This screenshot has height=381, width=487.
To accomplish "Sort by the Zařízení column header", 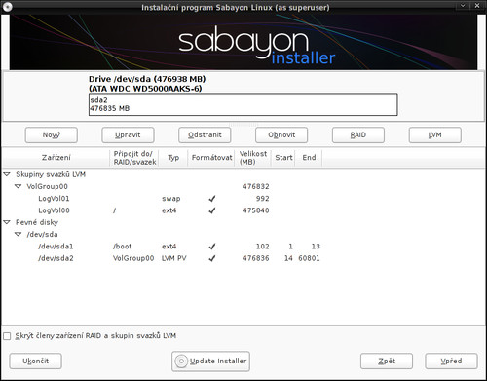I will point(56,158).
